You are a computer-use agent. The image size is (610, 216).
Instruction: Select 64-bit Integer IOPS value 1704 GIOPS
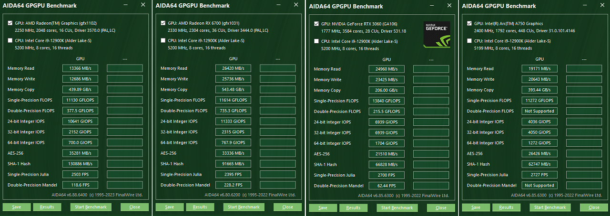click(x=386, y=143)
